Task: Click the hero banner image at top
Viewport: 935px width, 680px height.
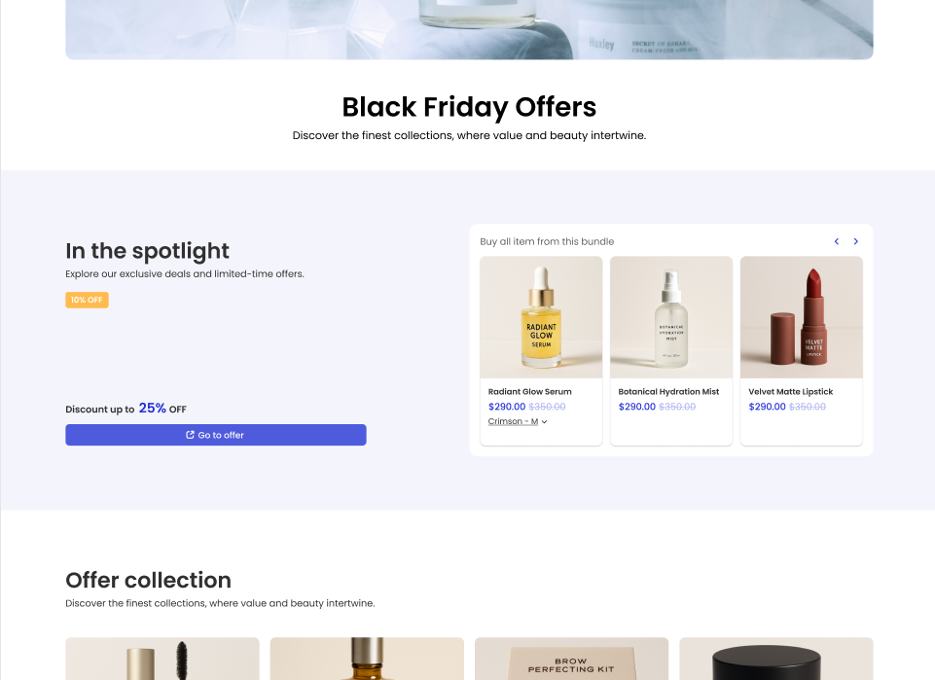Action: point(469,29)
